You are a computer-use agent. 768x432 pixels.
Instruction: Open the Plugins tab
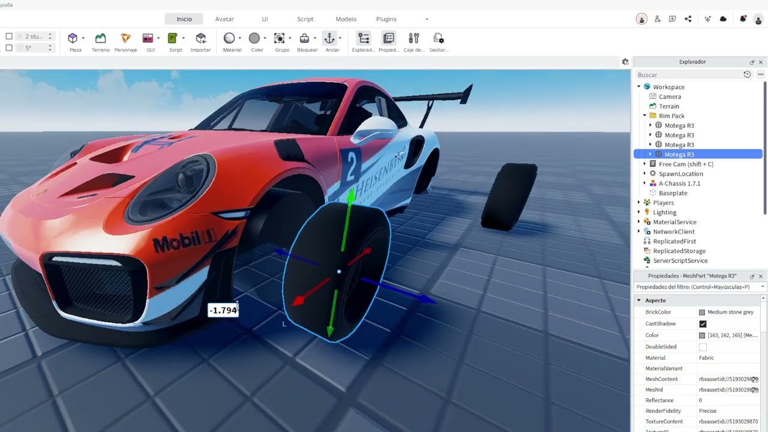[x=386, y=19]
